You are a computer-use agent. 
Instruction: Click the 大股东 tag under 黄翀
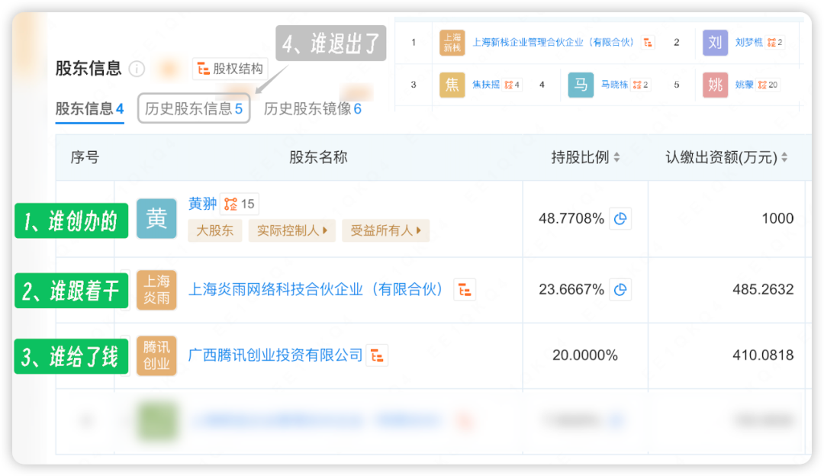(214, 230)
